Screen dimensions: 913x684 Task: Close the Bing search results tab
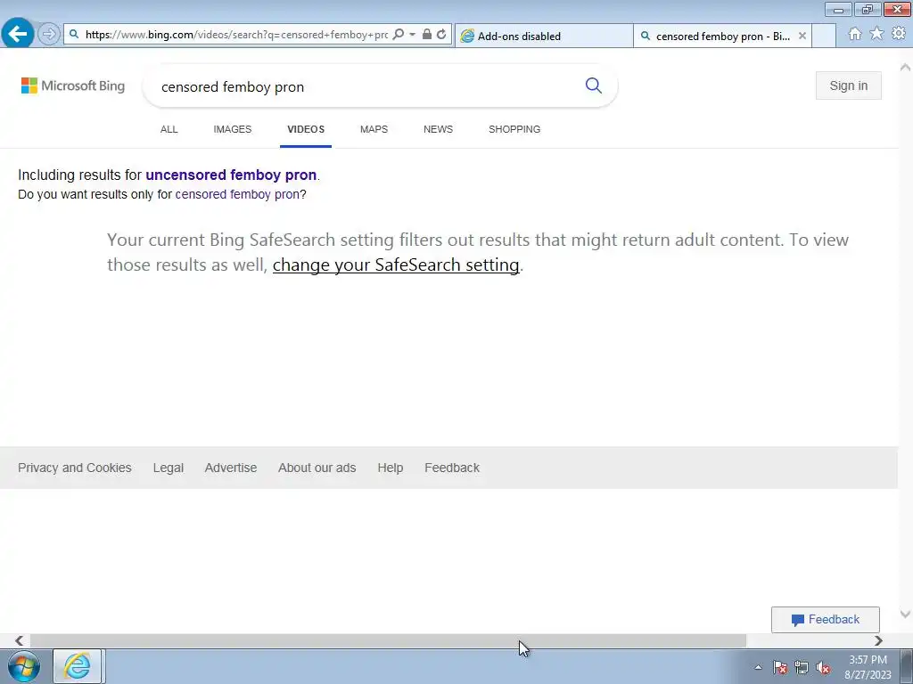802,36
